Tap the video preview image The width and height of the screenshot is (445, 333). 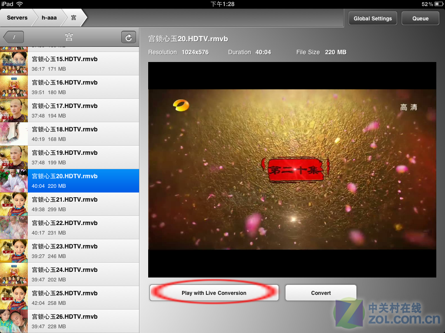292,170
